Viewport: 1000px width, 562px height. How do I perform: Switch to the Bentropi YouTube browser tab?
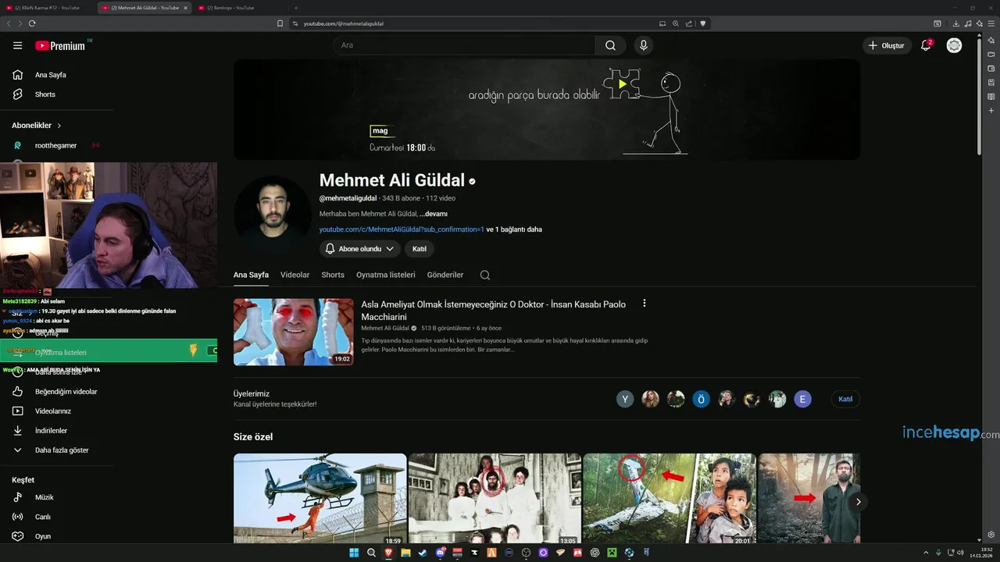(238, 8)
